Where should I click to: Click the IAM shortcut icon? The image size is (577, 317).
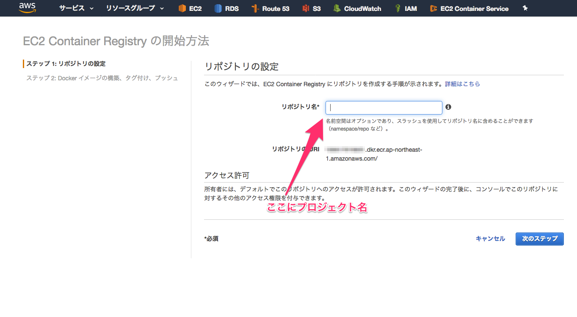pos(398,8)
